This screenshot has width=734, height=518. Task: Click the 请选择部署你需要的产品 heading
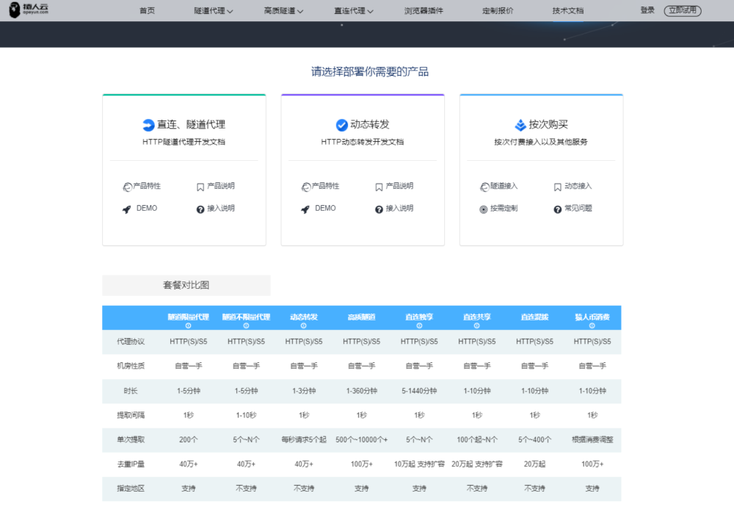coord(370,72)
